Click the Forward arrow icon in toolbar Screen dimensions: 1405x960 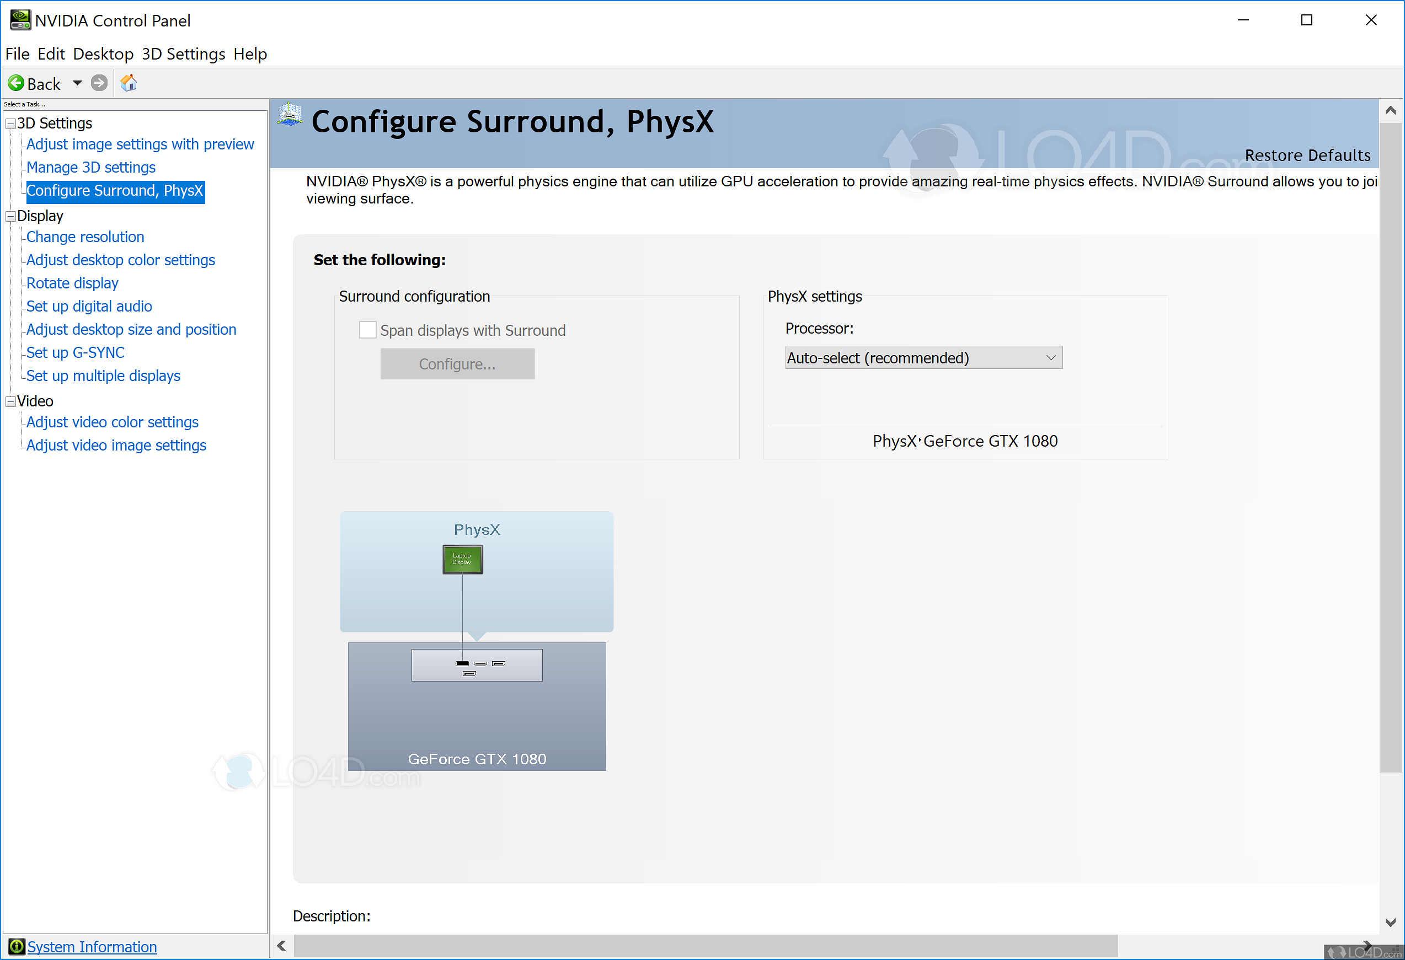pos(99,83)
